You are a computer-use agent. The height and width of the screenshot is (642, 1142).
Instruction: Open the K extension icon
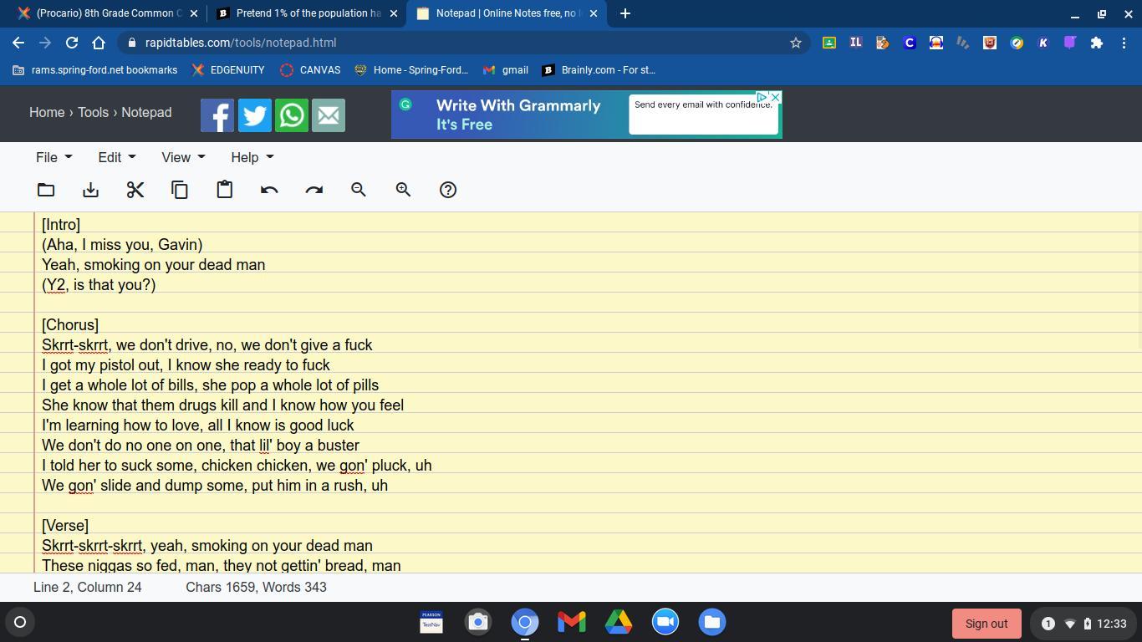(1043, 43)
